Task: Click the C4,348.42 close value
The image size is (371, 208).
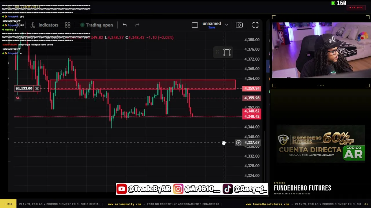Action: (x=135, y=38)
